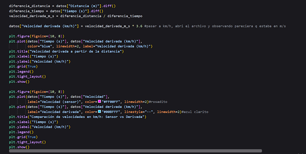306x154 pixels.
Task: Click velocidad_derivada_m_s at start of division line
Action: [31, 16]
